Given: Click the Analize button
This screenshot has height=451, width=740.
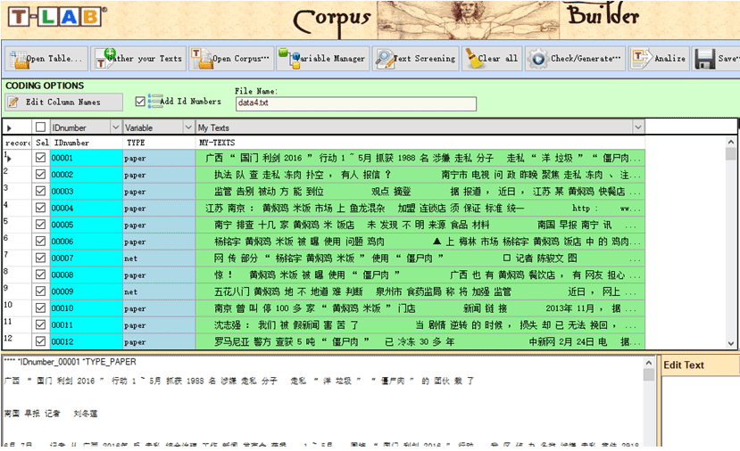Looking at the screenshot, I should [x=659, y=59].
